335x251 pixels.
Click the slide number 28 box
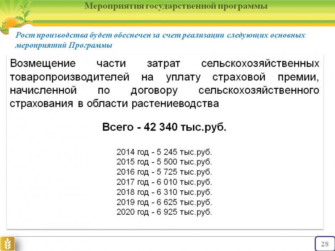point(325,244)
